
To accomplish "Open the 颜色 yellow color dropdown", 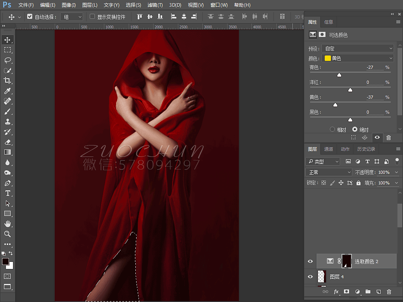I will click(358, 58).
